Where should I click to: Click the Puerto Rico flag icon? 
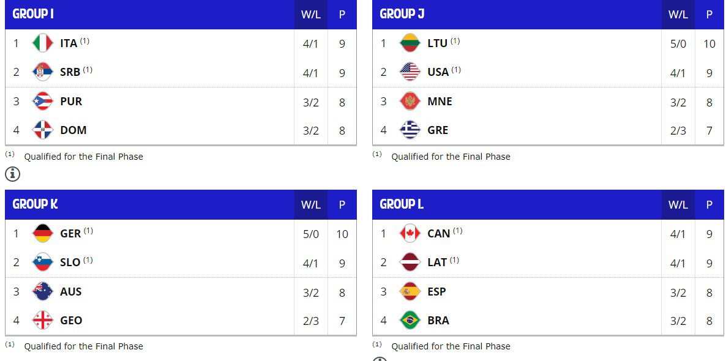click(x=42, y=102)
